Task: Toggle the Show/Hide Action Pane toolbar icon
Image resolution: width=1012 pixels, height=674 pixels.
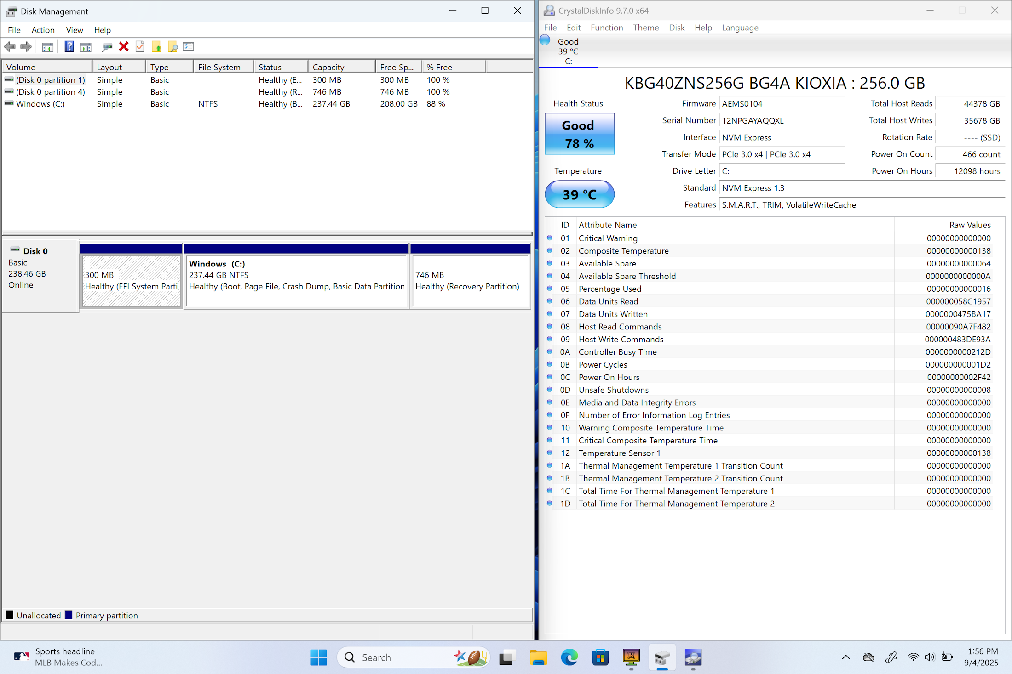Action: point(86,46)
